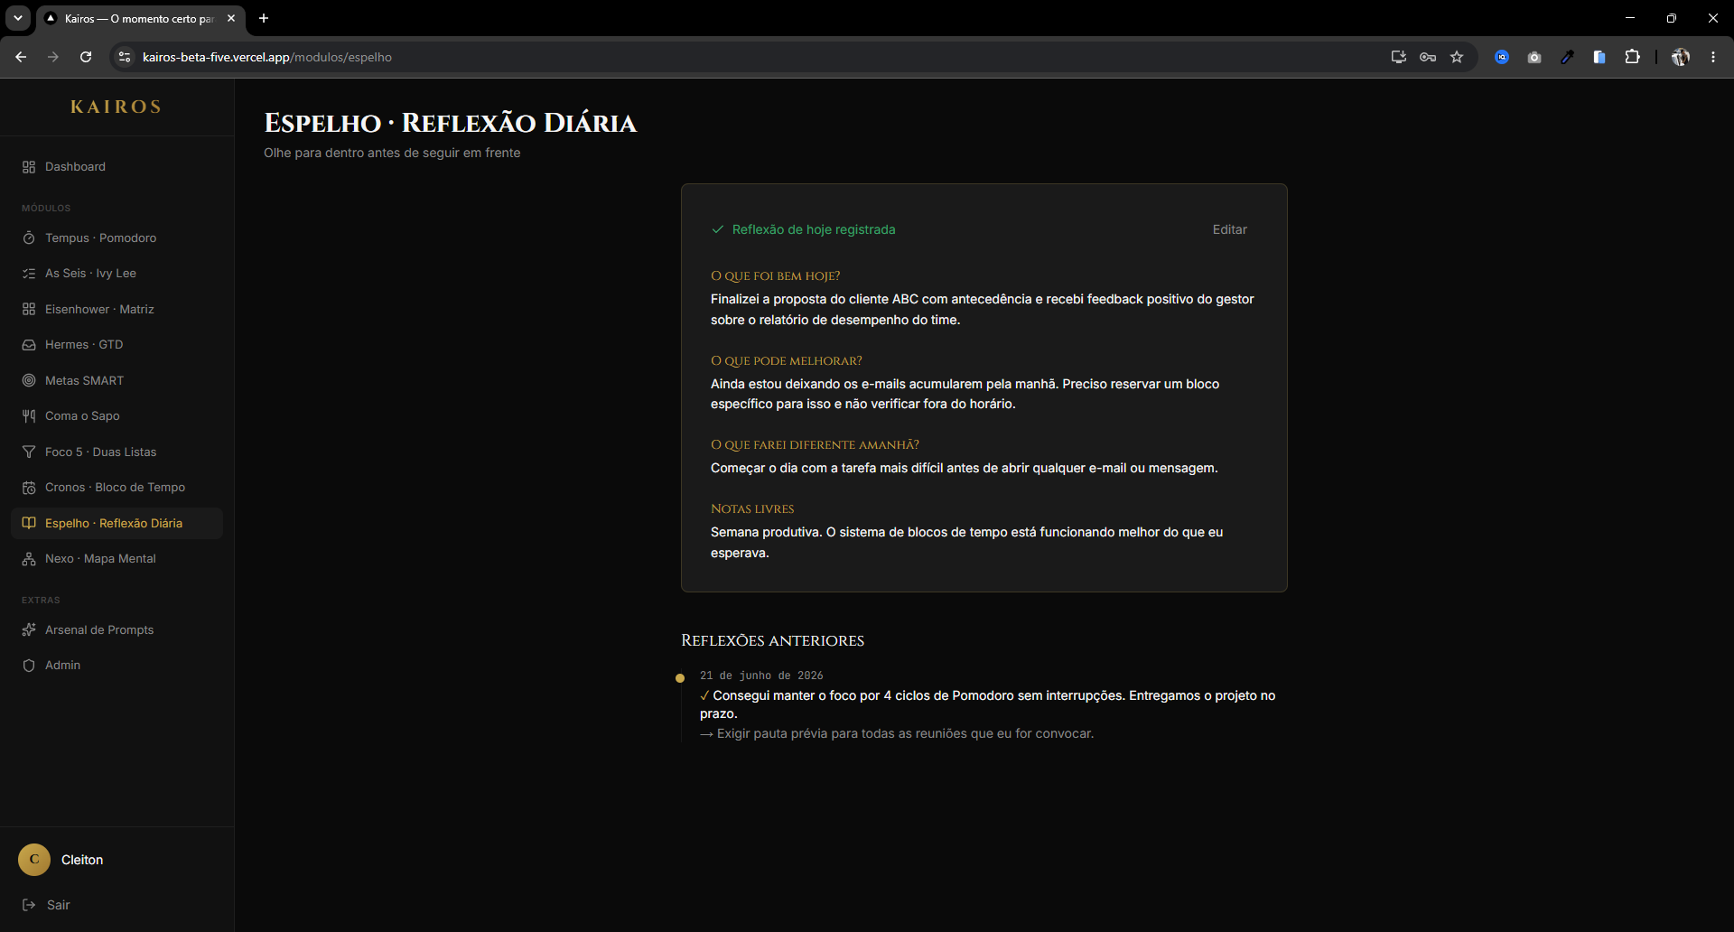1734x932 pixels.
Task: Open Coma o Sapo utensils icon
Action: pos(29,416)
